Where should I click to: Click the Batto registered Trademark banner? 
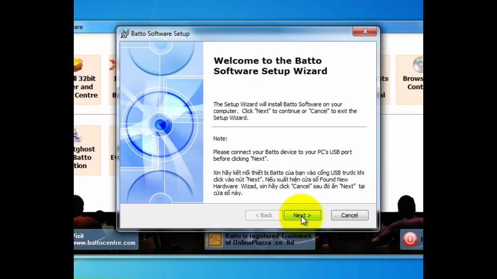click(260, 239)
